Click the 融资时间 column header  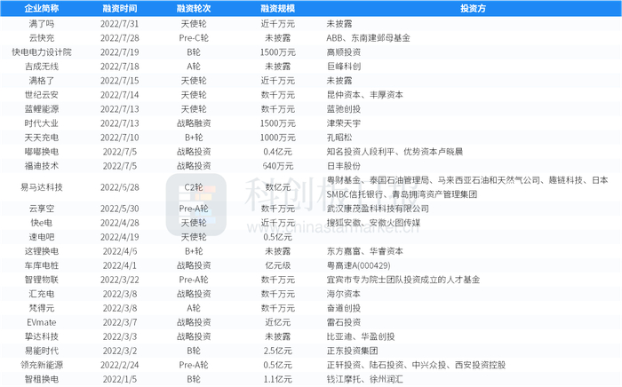tap(119, 8)
